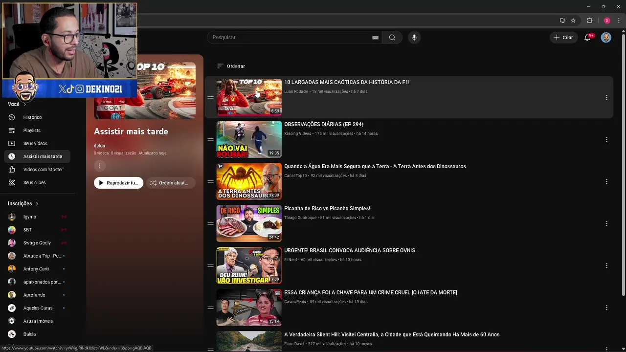The height and width of the screenshot is (352, 626).
Task: Click Reproduzir tudo button
Action: click(x=118, y=183)
